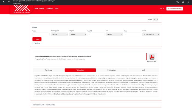192x108 pixels.
Task: Focus the Yazar input field
Action: [x=41, y=34]
